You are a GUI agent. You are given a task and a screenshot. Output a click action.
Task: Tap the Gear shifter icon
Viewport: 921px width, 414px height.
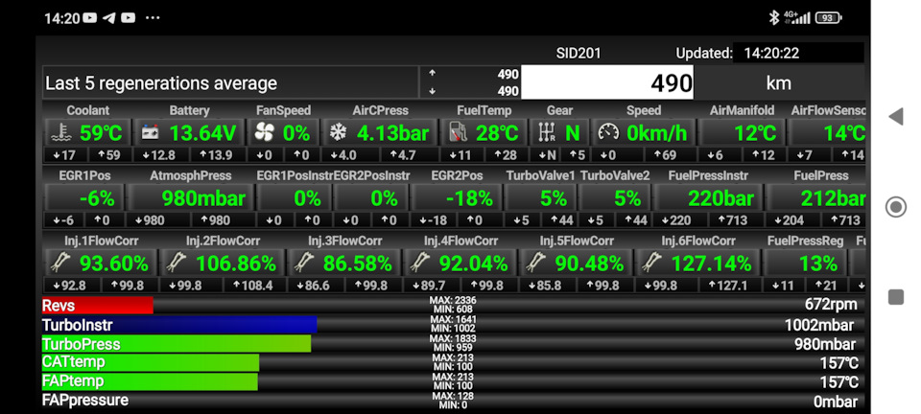point(547,133)
